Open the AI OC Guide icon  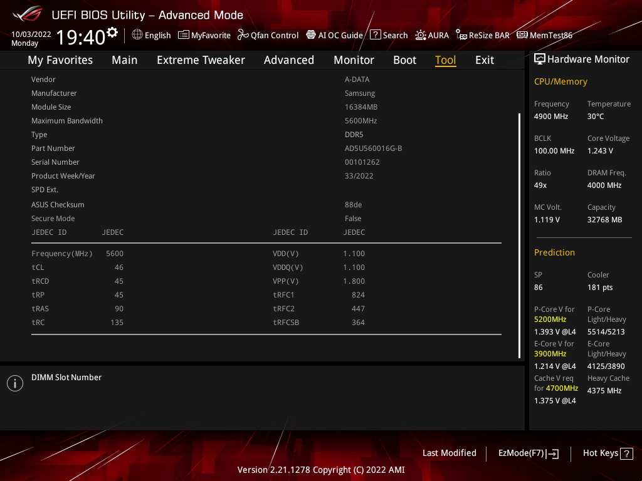tap(311, 35)
